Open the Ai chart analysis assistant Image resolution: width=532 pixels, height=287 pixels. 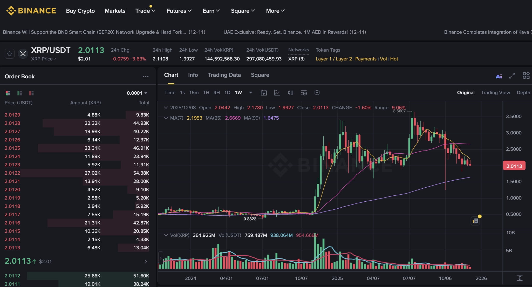pos(499,76)
